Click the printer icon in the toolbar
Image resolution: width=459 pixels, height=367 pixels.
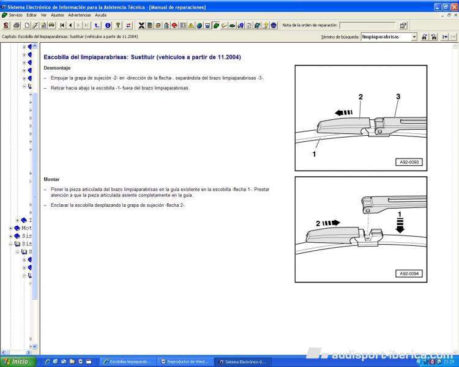pos(17,26)
